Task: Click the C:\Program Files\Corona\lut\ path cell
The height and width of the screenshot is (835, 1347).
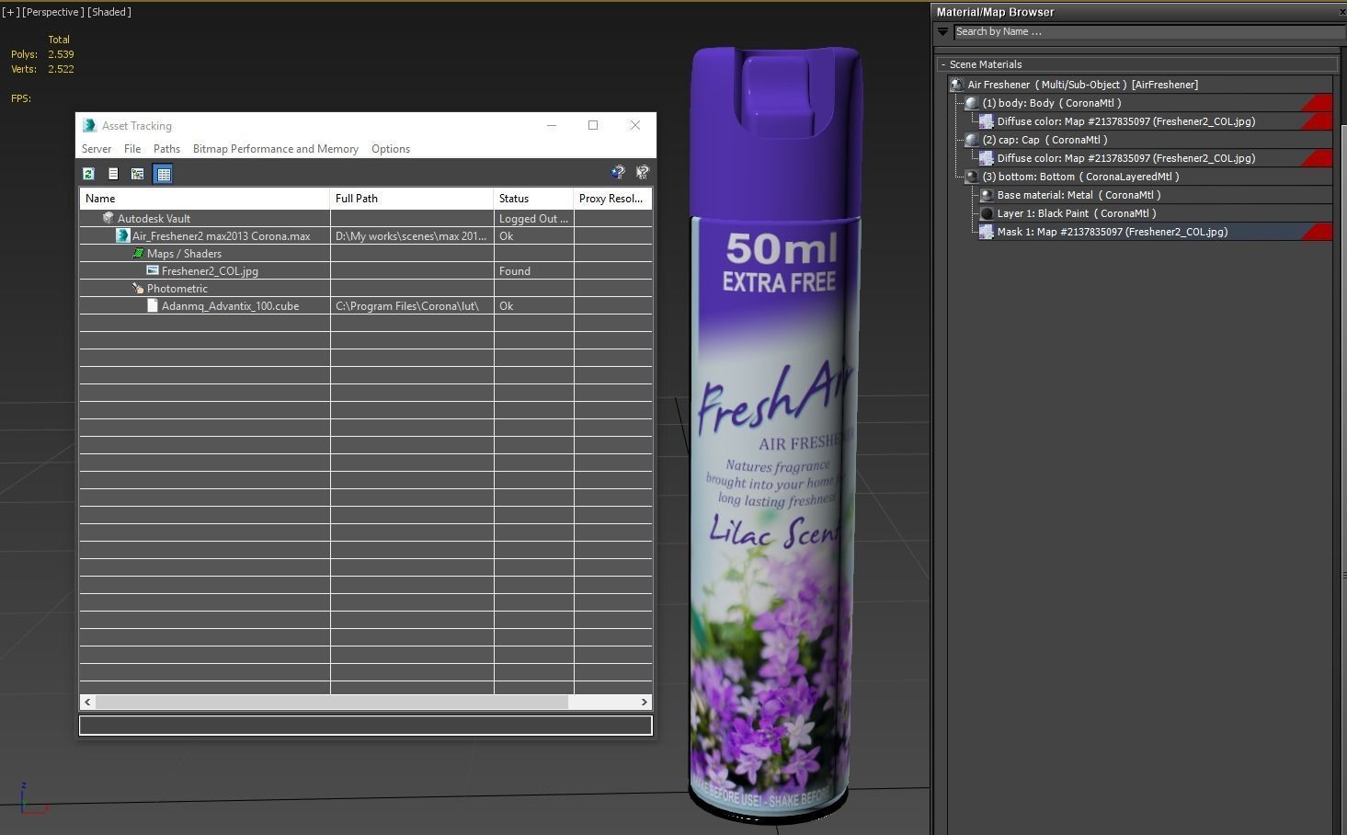Action: point(411,305)
